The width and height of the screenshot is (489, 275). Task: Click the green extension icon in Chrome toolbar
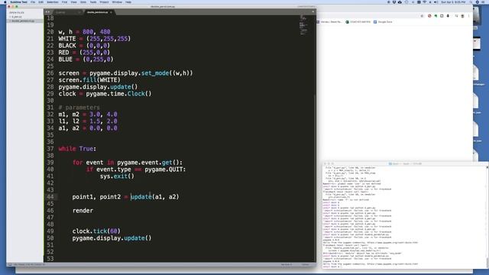(436, 16)
